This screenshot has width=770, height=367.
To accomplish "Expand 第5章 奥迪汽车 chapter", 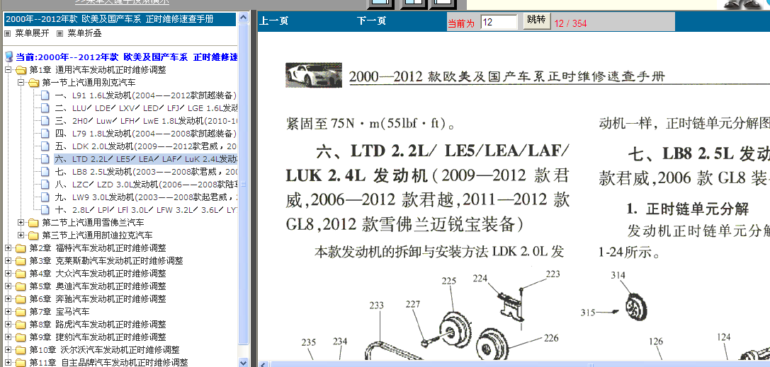I will pyautogui.click(x=8, y=286).
